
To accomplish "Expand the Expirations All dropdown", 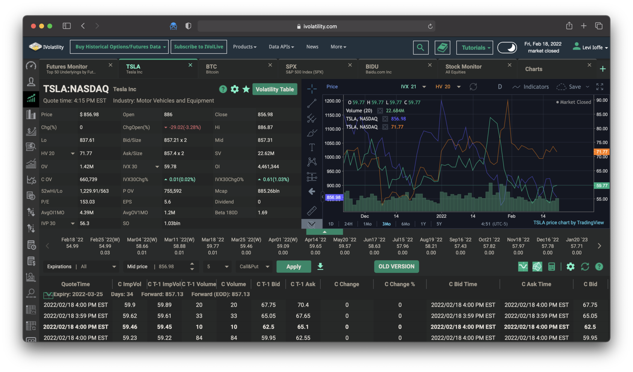I will tap(114, 267).
